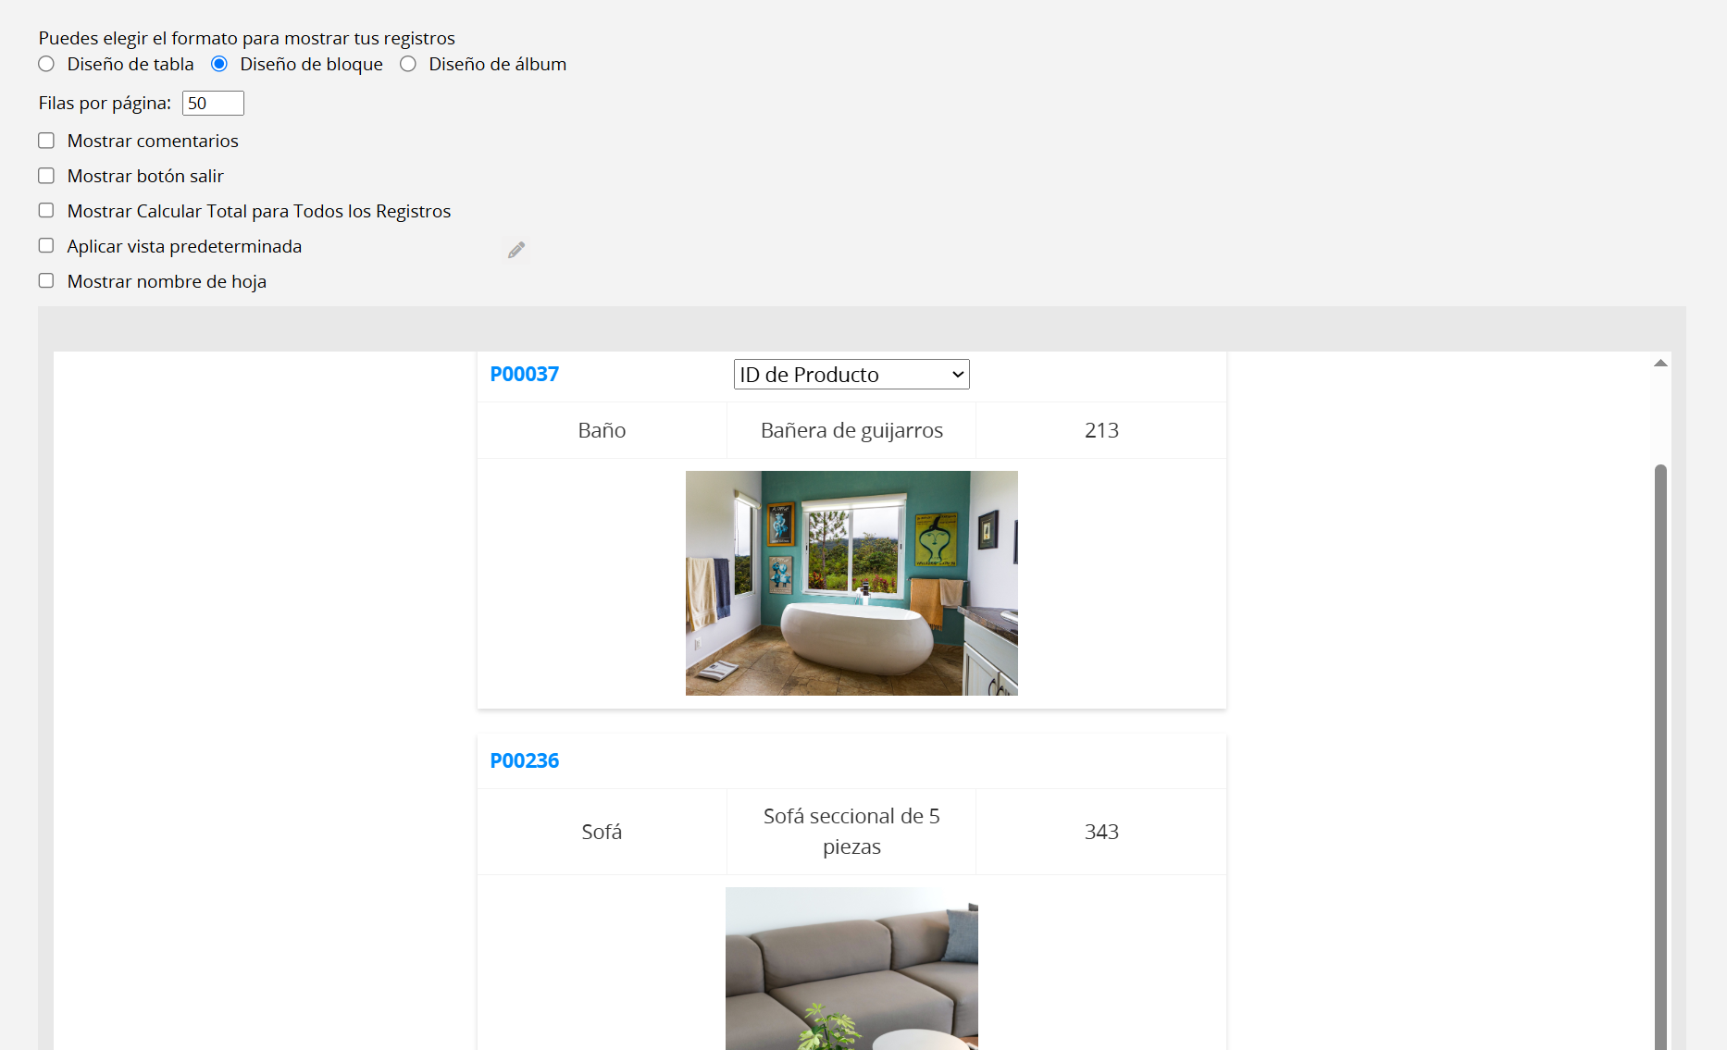Open the ID de Producto dropdown
1727x1050 pixels.
pos(851,375)
